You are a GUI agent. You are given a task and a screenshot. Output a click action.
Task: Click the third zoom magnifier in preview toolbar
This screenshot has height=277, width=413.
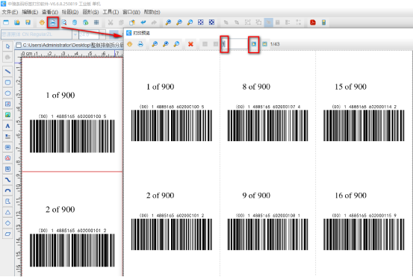(176, 44)
